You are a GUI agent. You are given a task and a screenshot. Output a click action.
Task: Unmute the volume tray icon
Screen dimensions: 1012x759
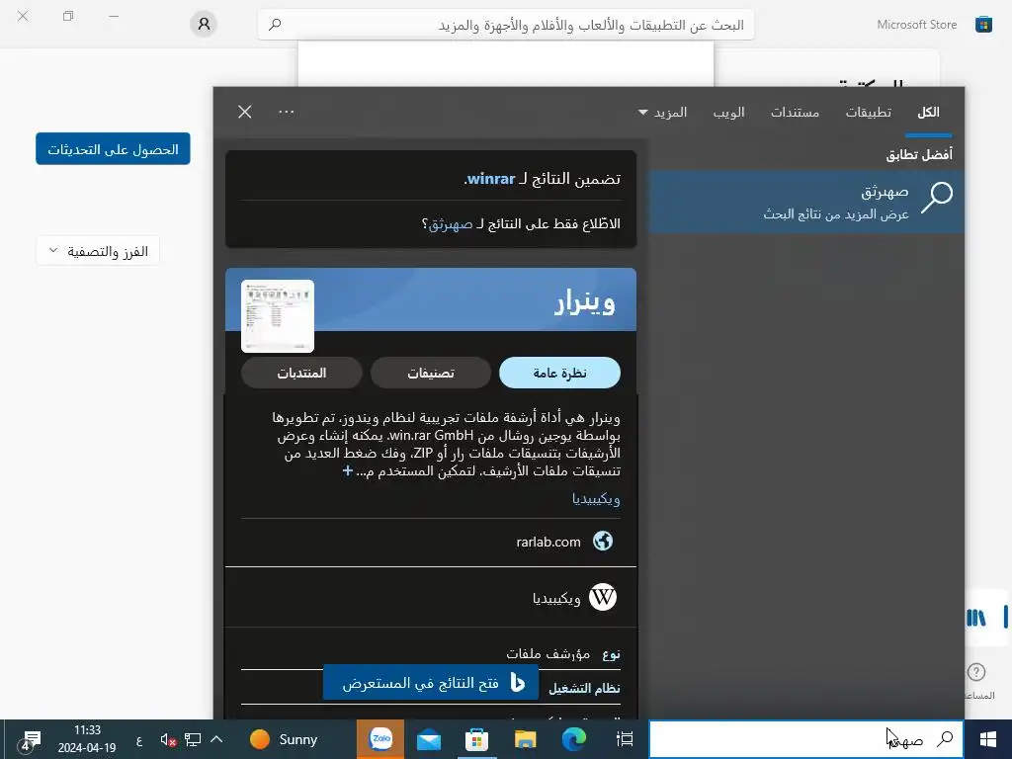pos(168,739)
